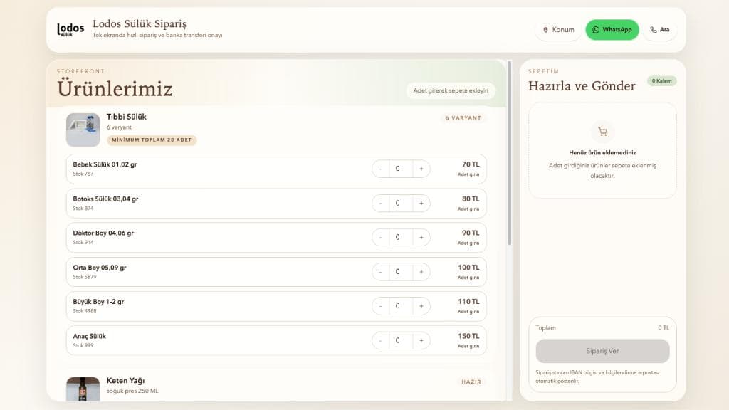
Task: Click the quantity field for Bebek Sülük
Action: tap(399, 169)
